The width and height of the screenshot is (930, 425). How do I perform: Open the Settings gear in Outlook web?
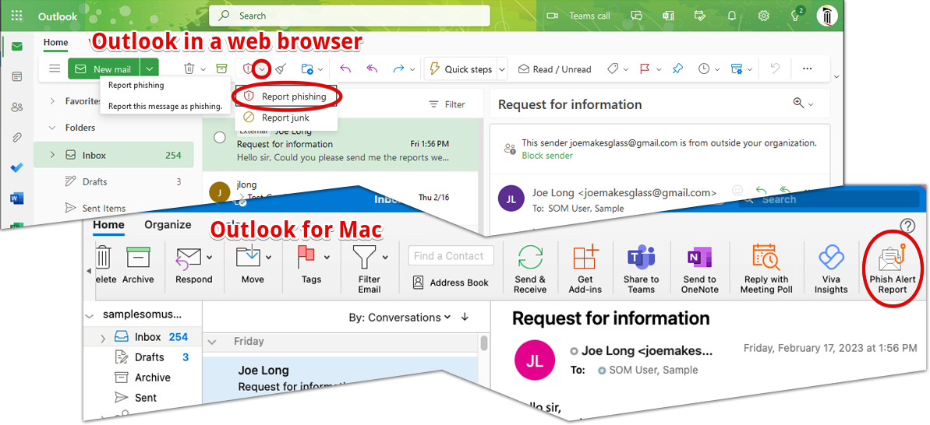[764, 16]
